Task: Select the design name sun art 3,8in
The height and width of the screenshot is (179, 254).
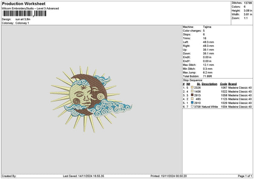Action: pos(24,19)
